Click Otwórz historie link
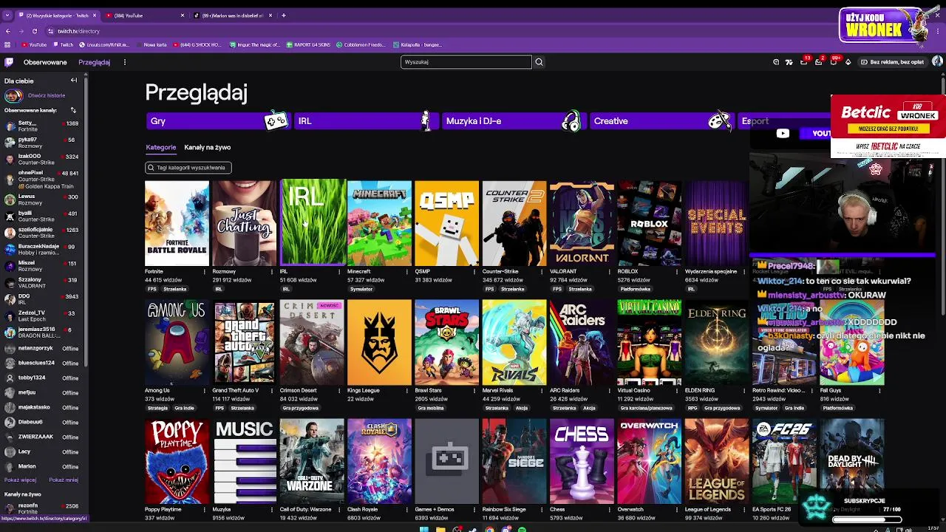 [47, 95]
